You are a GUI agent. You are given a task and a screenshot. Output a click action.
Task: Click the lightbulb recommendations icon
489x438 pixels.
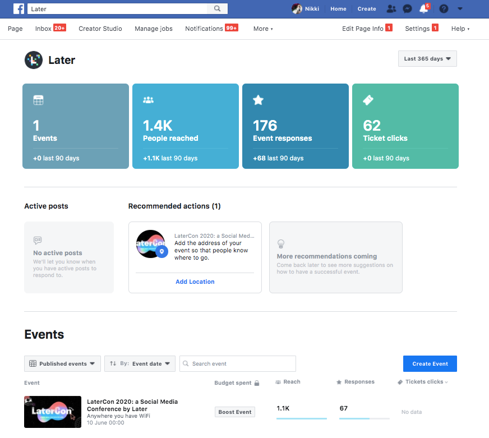281,243
